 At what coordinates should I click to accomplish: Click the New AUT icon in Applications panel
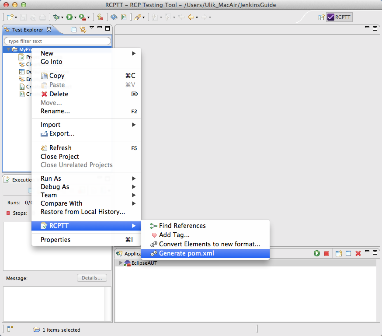pos(339,253)
